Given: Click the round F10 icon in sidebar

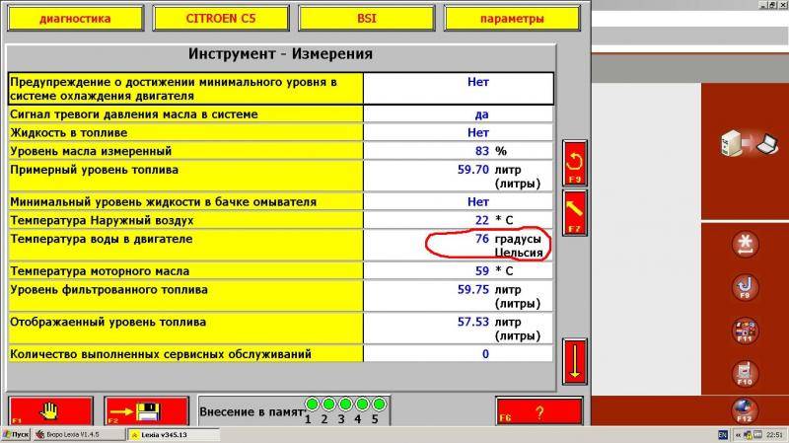Looking at the screenshot, I should (x=745, y=373).
